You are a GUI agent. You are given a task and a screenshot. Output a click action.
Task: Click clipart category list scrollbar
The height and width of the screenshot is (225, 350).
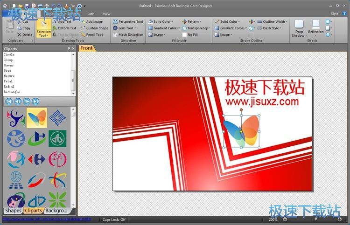click(73, 81)
